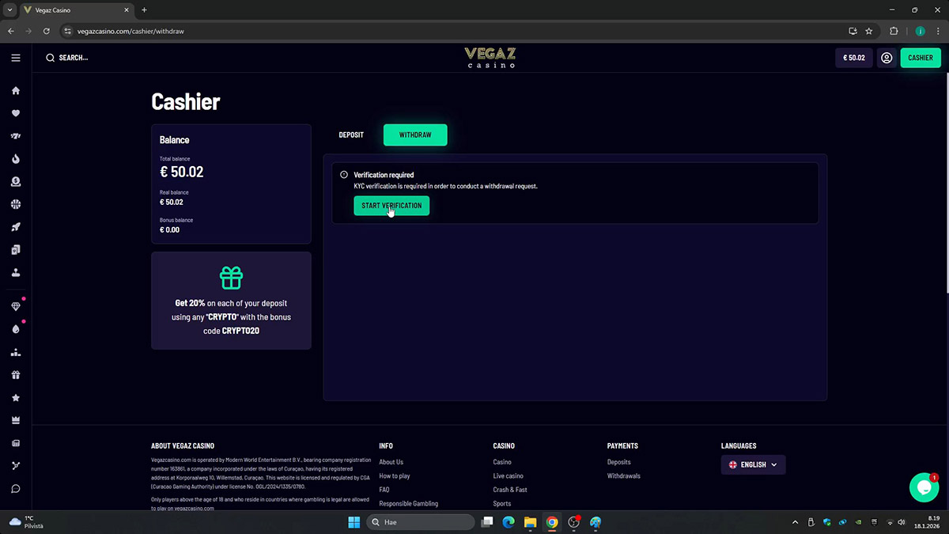The width and height of the screenshot is (949, 534).
Task: Open sports via the basketball icon
Action: [16, 204]
